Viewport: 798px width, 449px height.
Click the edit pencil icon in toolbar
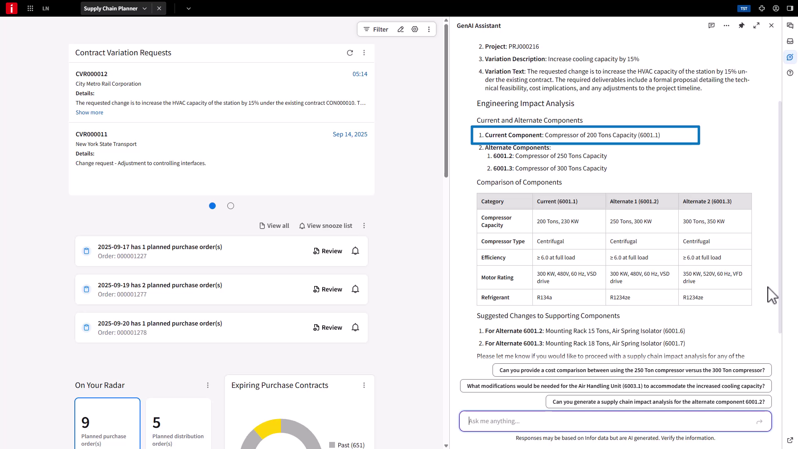pyautogui.click(x=401, y=30)
